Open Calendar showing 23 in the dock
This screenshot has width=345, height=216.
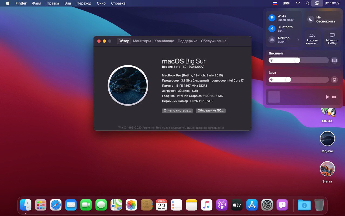(x=161, y=205)
